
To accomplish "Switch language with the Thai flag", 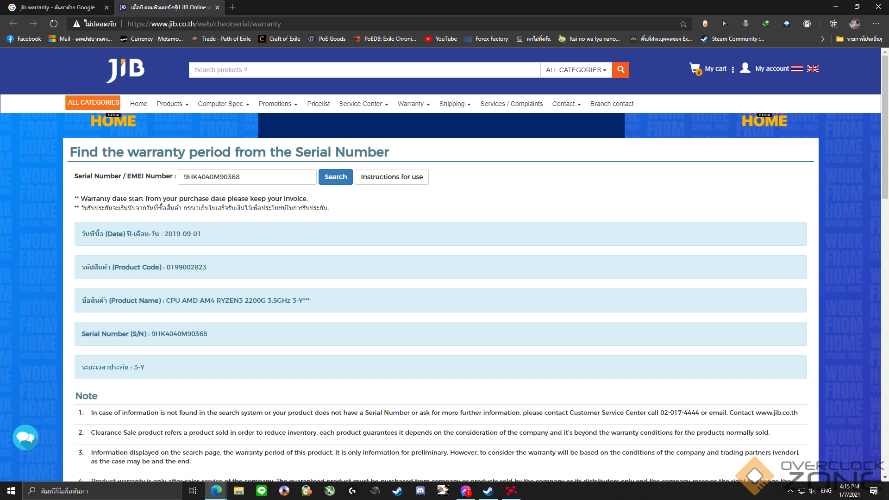I will coord(797,69).
